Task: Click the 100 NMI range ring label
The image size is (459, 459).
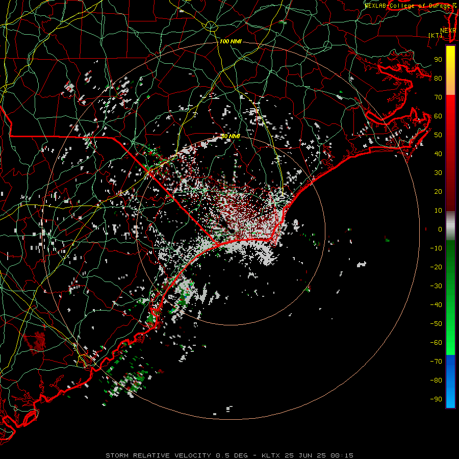Action: tap(231, 42)
